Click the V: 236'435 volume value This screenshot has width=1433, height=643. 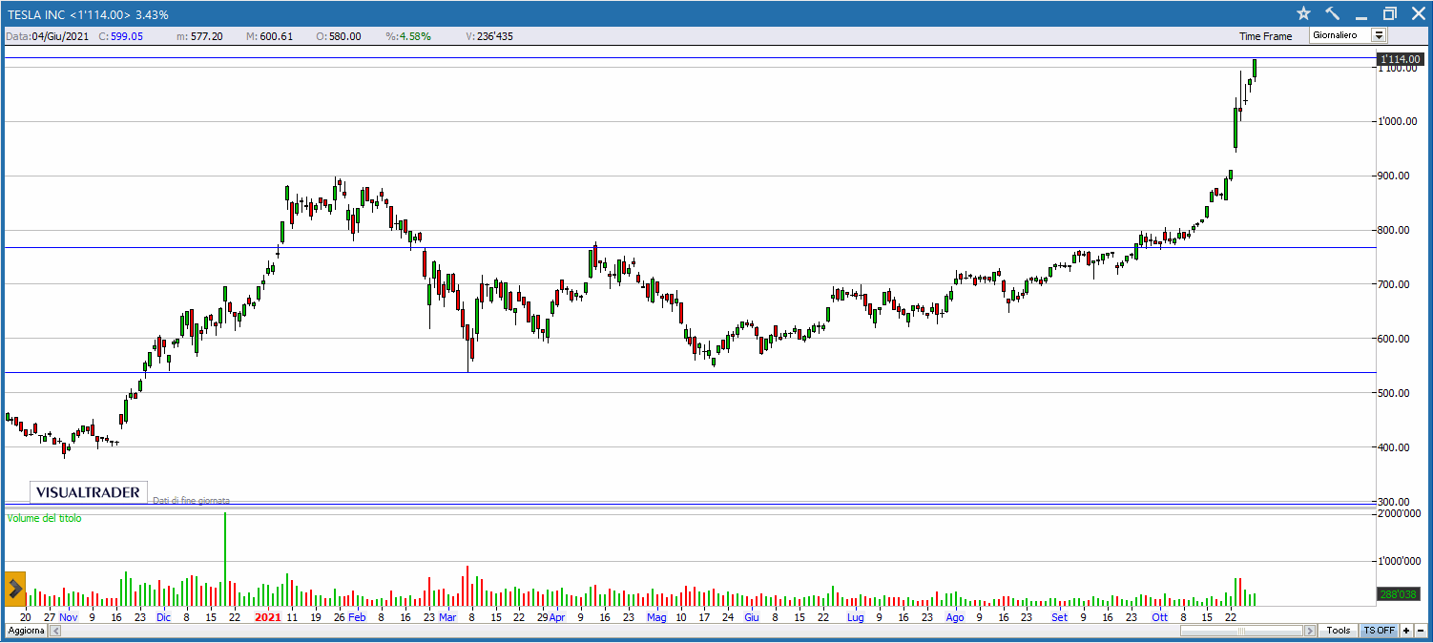pos(489,36)
